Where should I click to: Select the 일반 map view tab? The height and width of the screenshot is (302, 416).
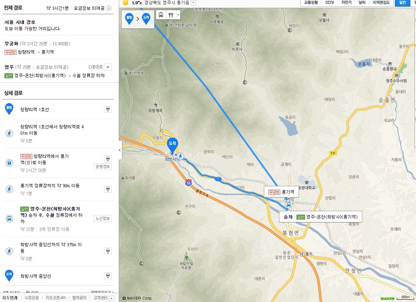coord(402,3)
